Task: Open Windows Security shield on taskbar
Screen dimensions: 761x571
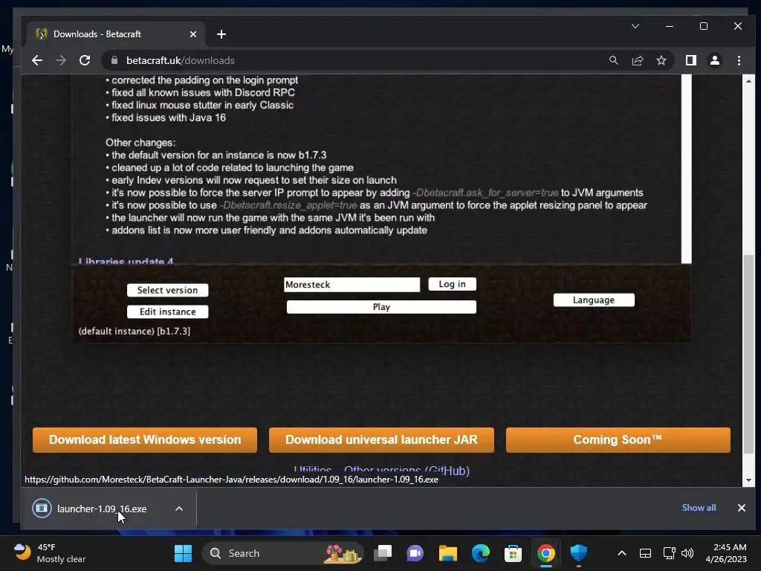Action: click(578, 553)
